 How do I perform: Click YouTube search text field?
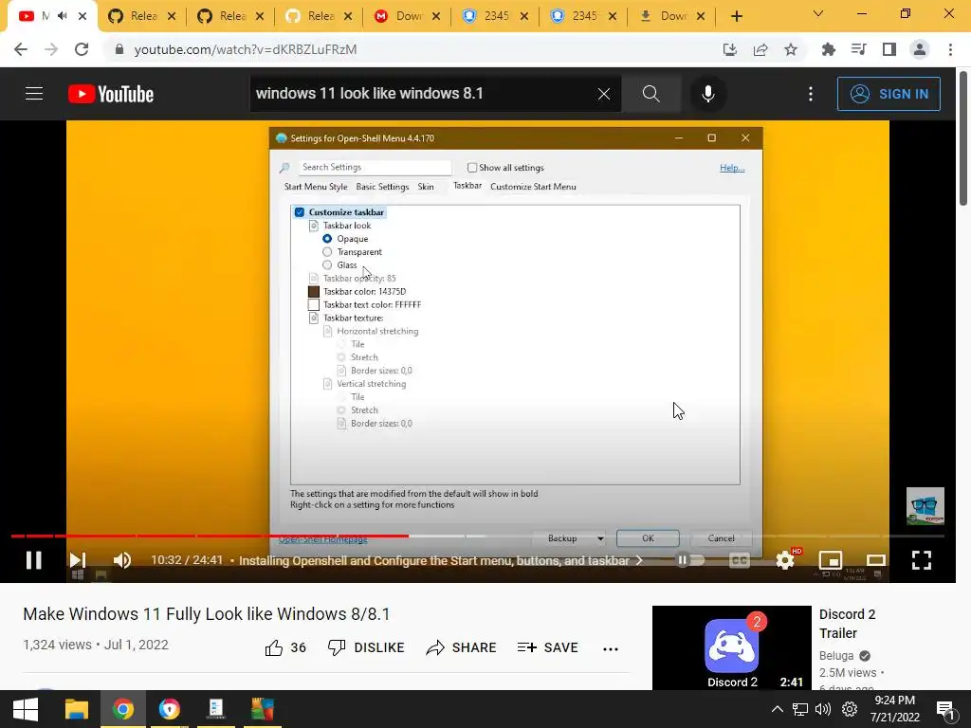pos(423,94)
